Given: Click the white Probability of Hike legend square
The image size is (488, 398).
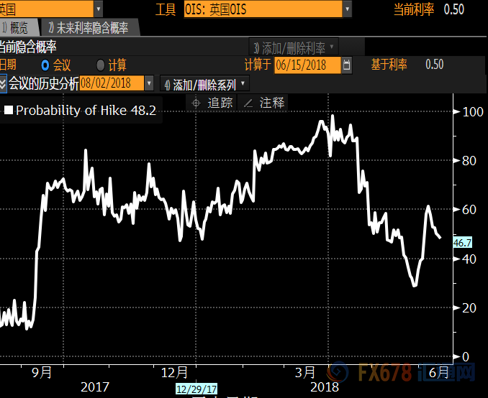Looking at the screenshot, I should pos(8,110).
